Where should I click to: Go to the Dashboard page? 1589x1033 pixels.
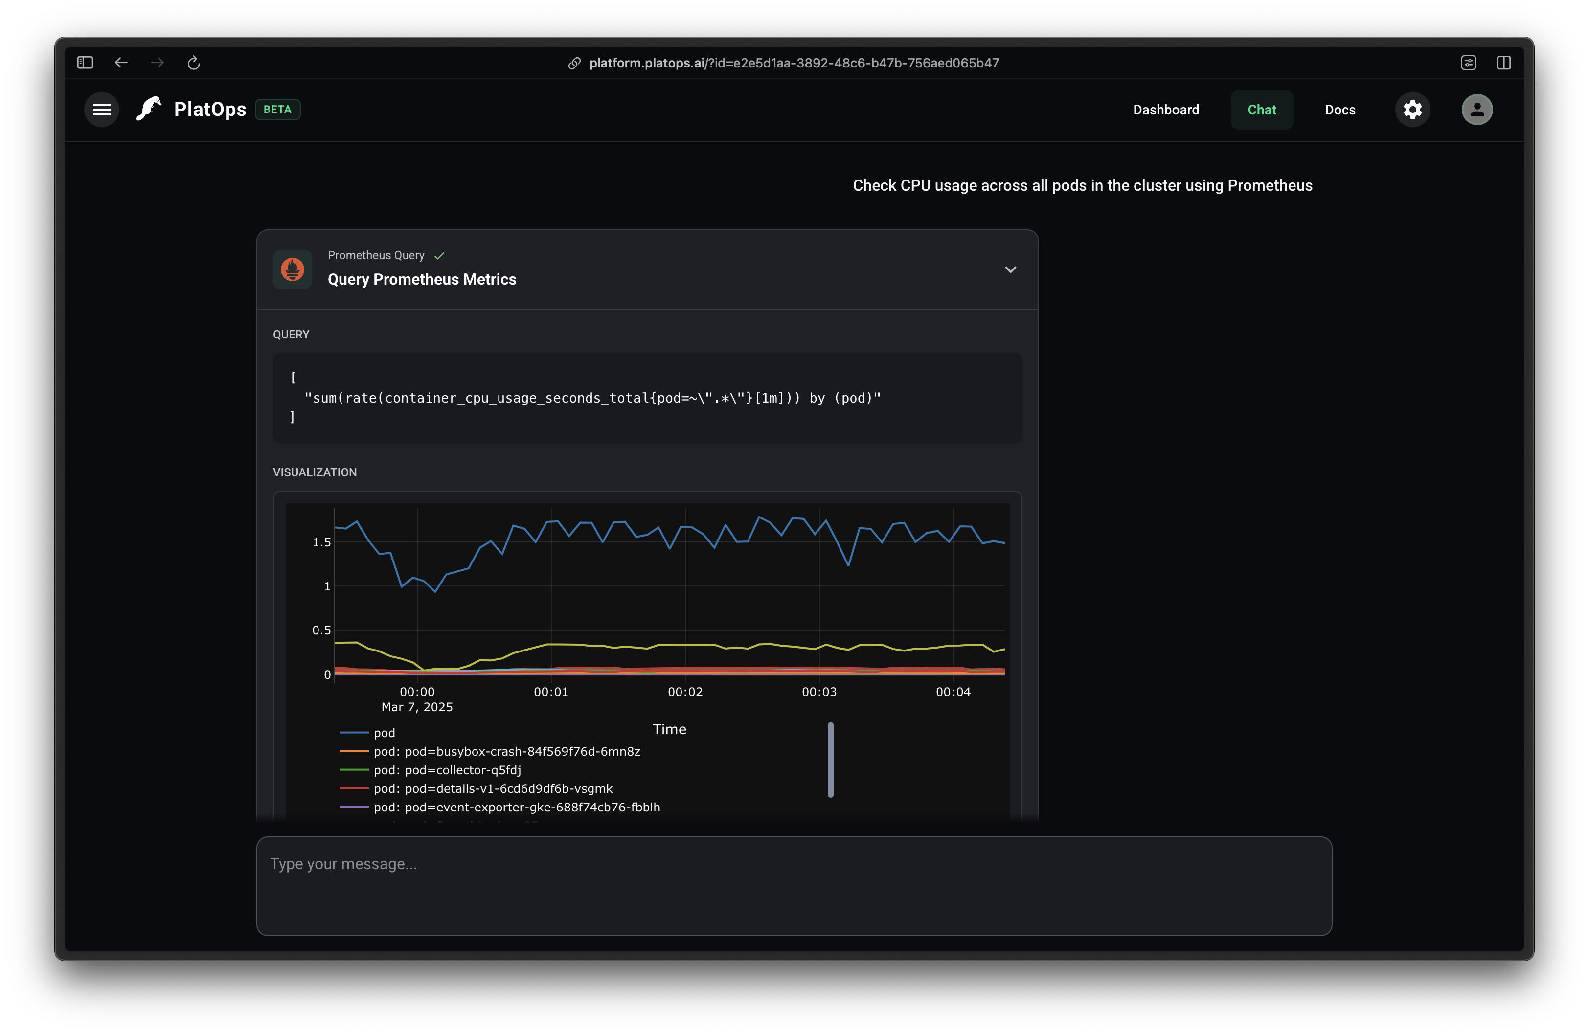coord(1166,110)
